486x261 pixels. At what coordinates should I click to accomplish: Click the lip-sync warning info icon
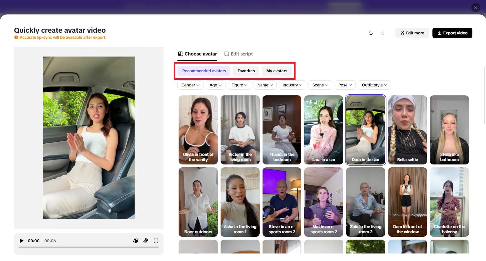coord(16,37)
